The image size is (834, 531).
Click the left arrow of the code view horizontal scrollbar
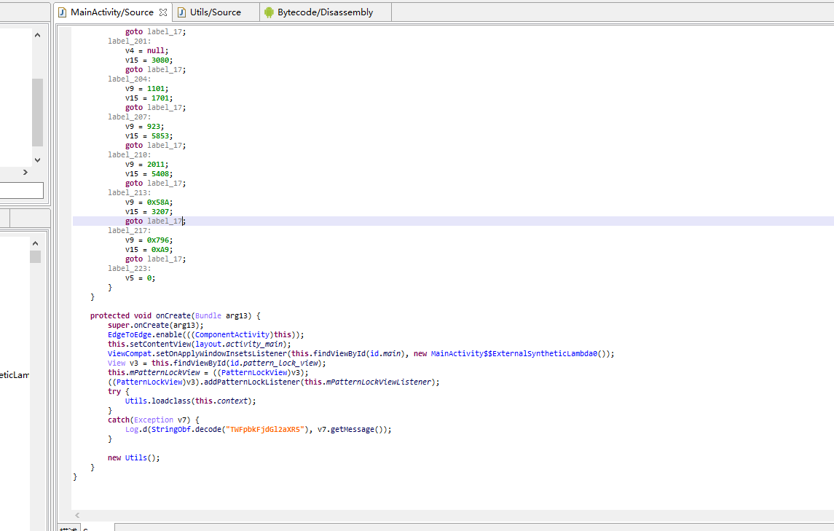pyautogui.click(x=78, y=515)
